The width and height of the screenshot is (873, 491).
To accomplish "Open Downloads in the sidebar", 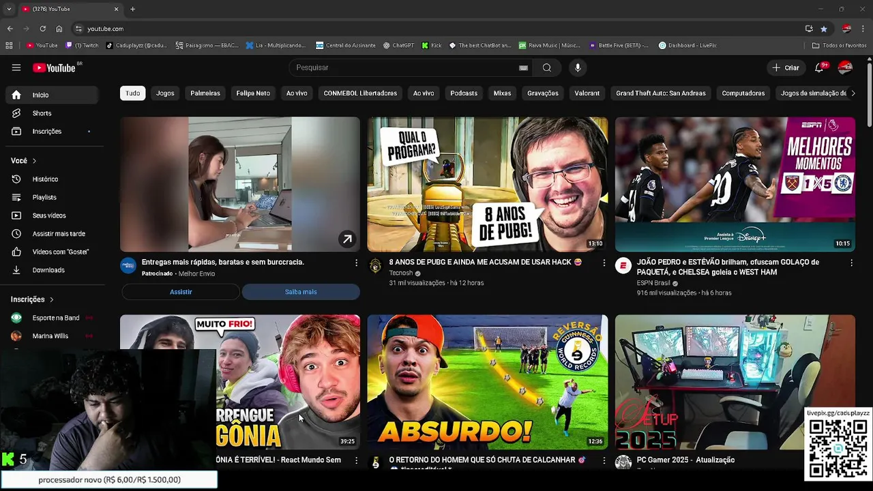I will pyautogui.click(x=52, y=270).
